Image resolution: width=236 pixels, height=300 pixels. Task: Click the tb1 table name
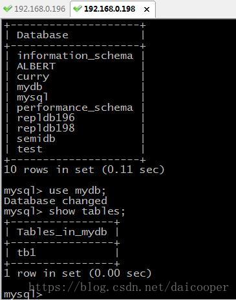[27, 253]
